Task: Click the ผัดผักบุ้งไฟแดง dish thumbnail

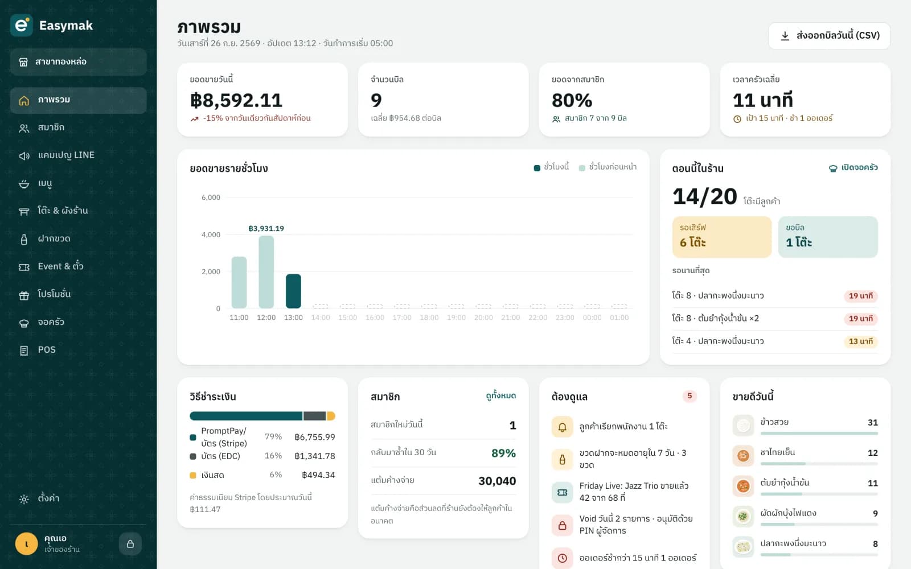Action: (743, 516)
